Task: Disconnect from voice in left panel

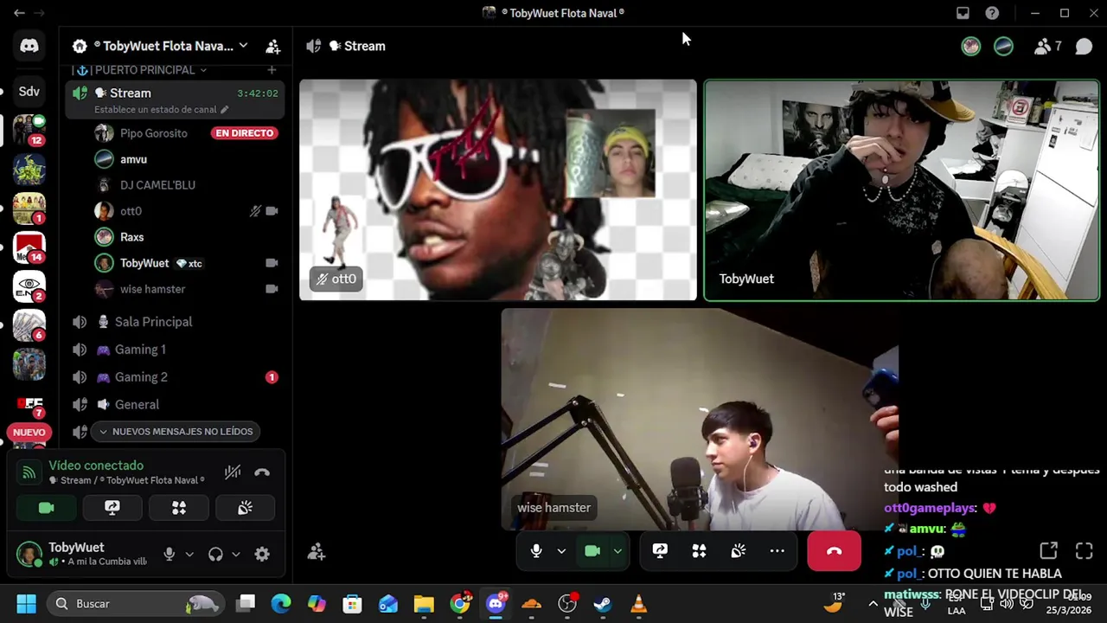Action: click(262, 472)
